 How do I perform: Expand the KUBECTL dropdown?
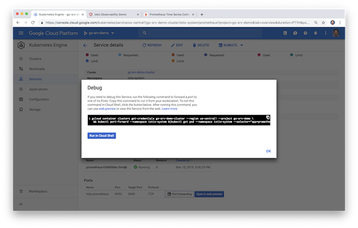point(231,45)
